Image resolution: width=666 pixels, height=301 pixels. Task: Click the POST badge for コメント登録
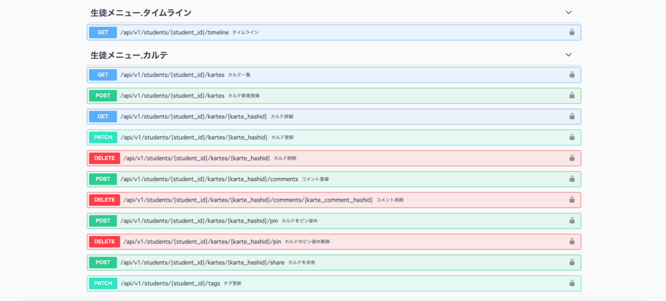pyautogui.click(x=103, y=179)
